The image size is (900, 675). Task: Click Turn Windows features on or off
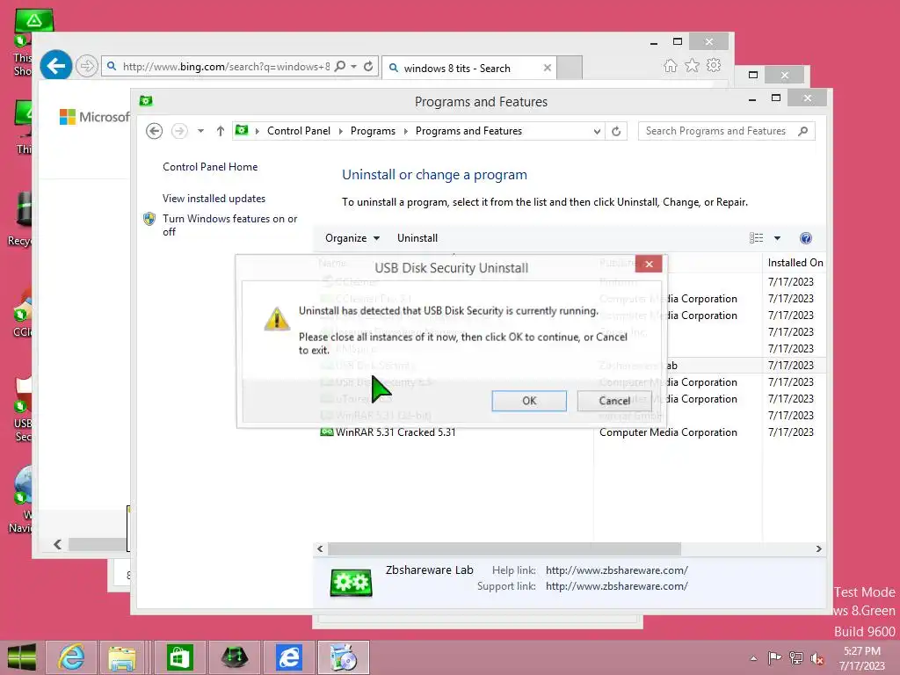229,225
